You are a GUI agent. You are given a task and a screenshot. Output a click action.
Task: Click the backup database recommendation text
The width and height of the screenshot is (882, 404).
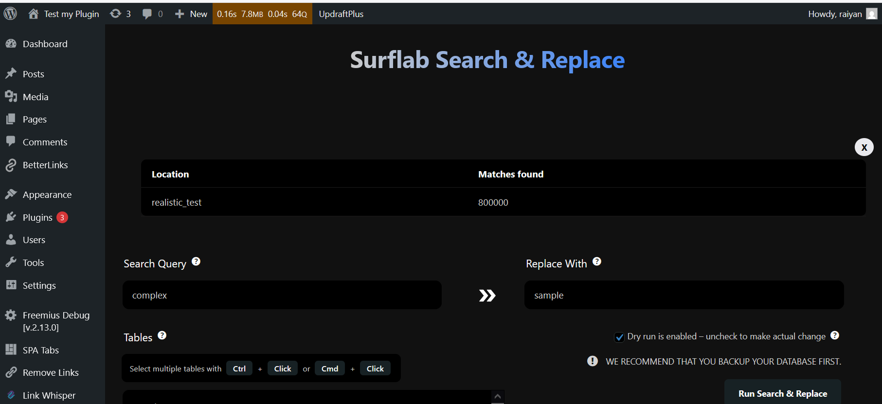723,361
